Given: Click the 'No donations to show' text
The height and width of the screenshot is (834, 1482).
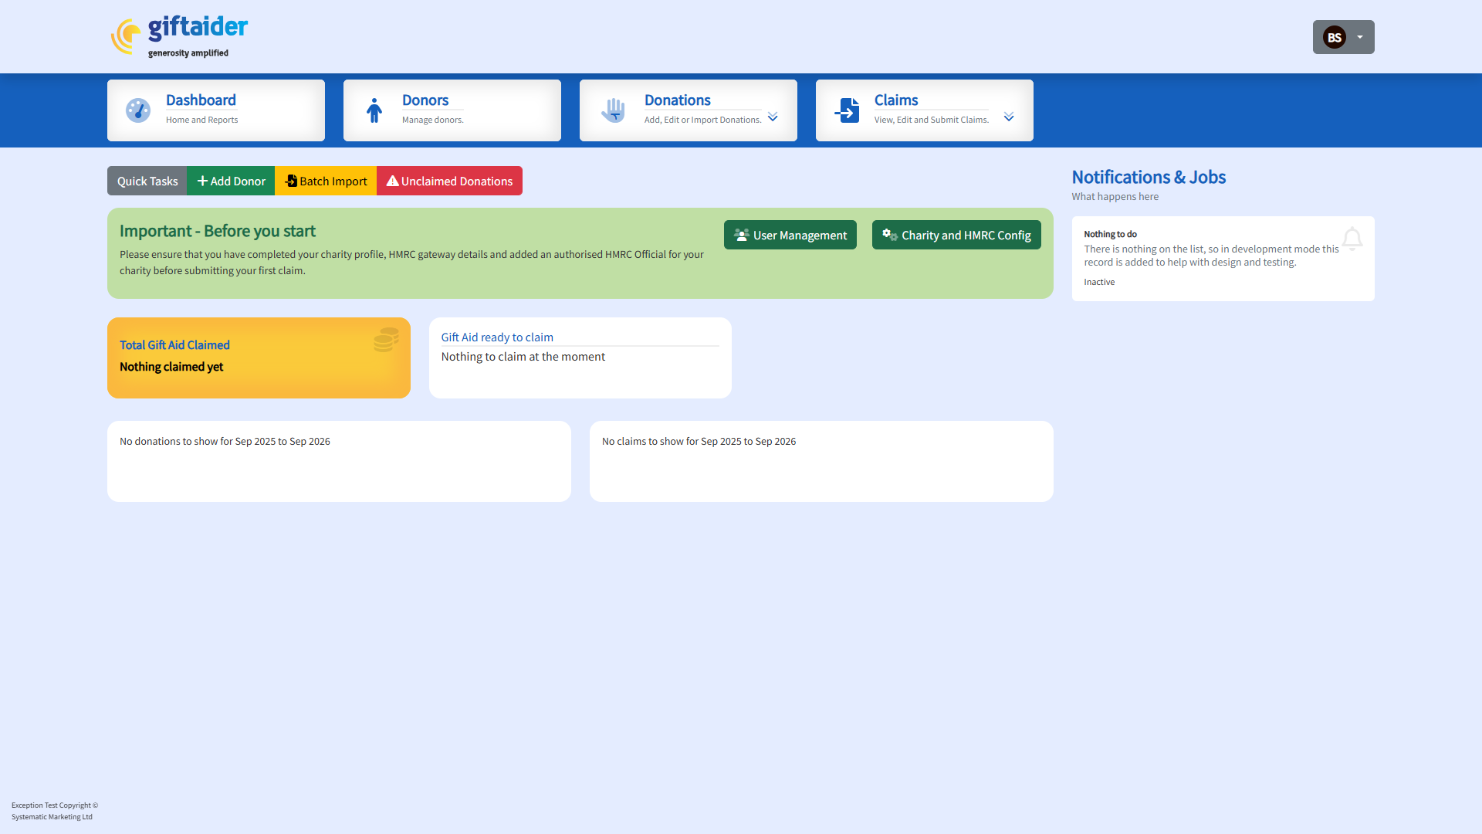Looking at the screenshot, I should pos(225,442).
